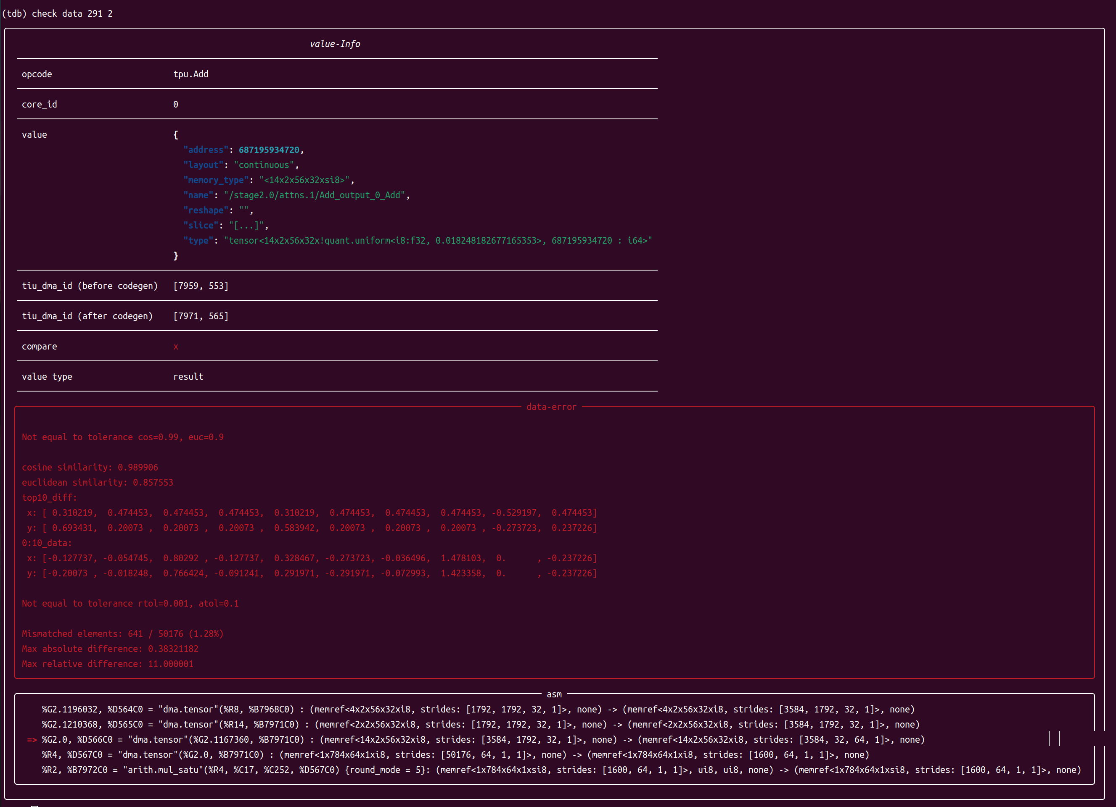Toggle the checkbox at bottom-left corner
This screenshot has height=807, width=1116.
[x=34, y=805]
